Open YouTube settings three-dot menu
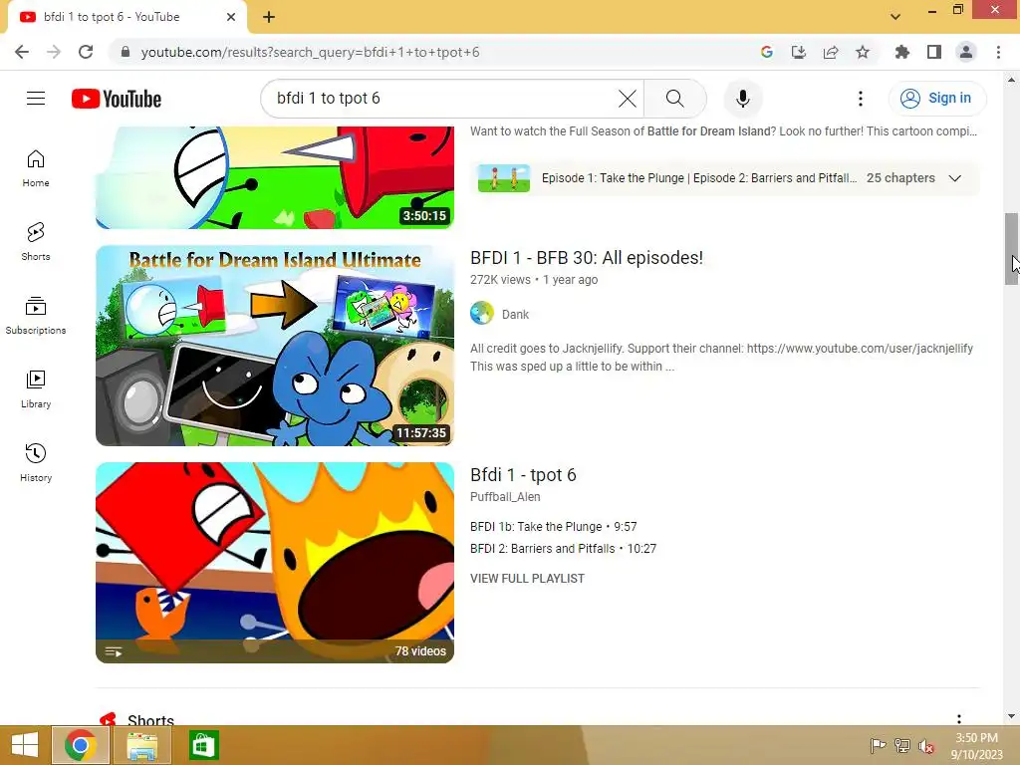The image size is (1020, 765). (861, 99)
